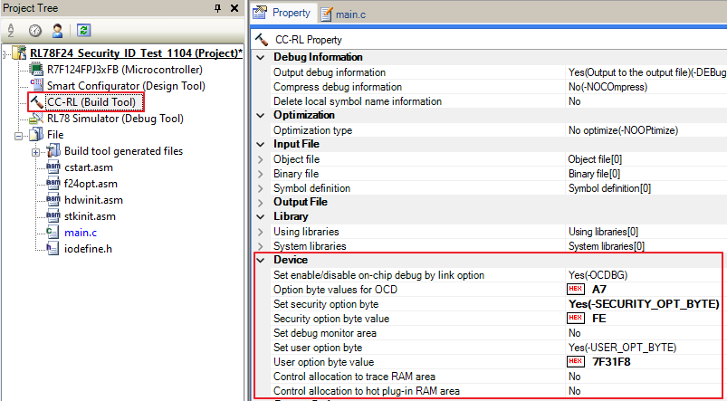Edit Security option byte value FE

[x=599, y=319]
